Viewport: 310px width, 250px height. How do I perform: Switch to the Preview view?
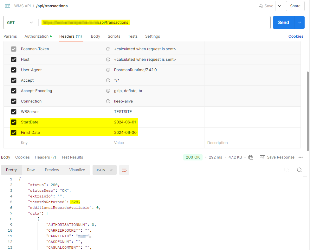[x=52, y=170]
